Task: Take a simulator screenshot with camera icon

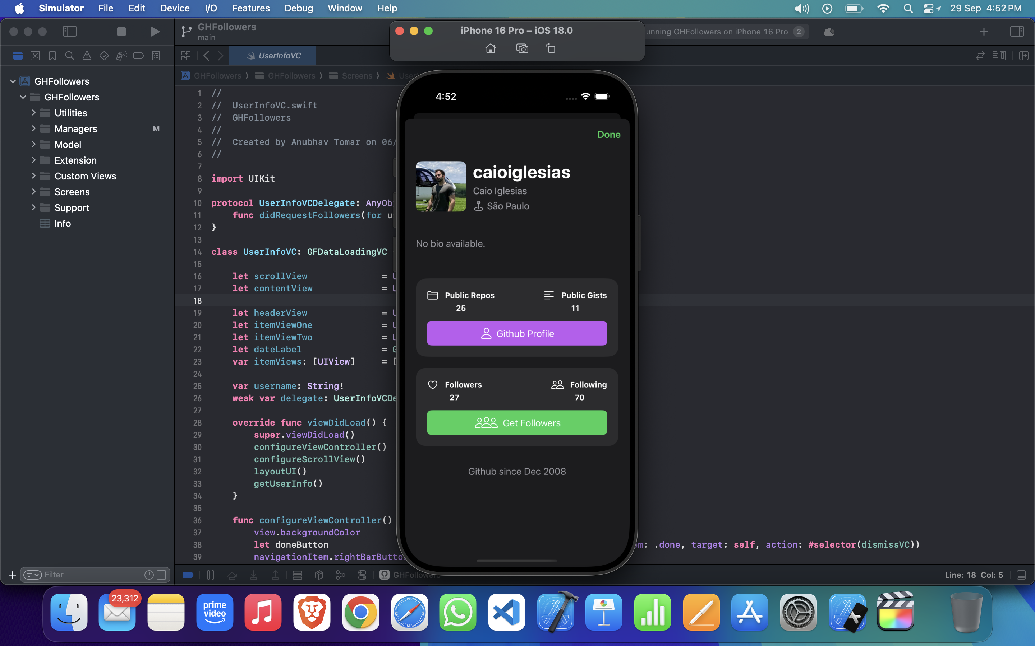Action: [x=522, y=49]
